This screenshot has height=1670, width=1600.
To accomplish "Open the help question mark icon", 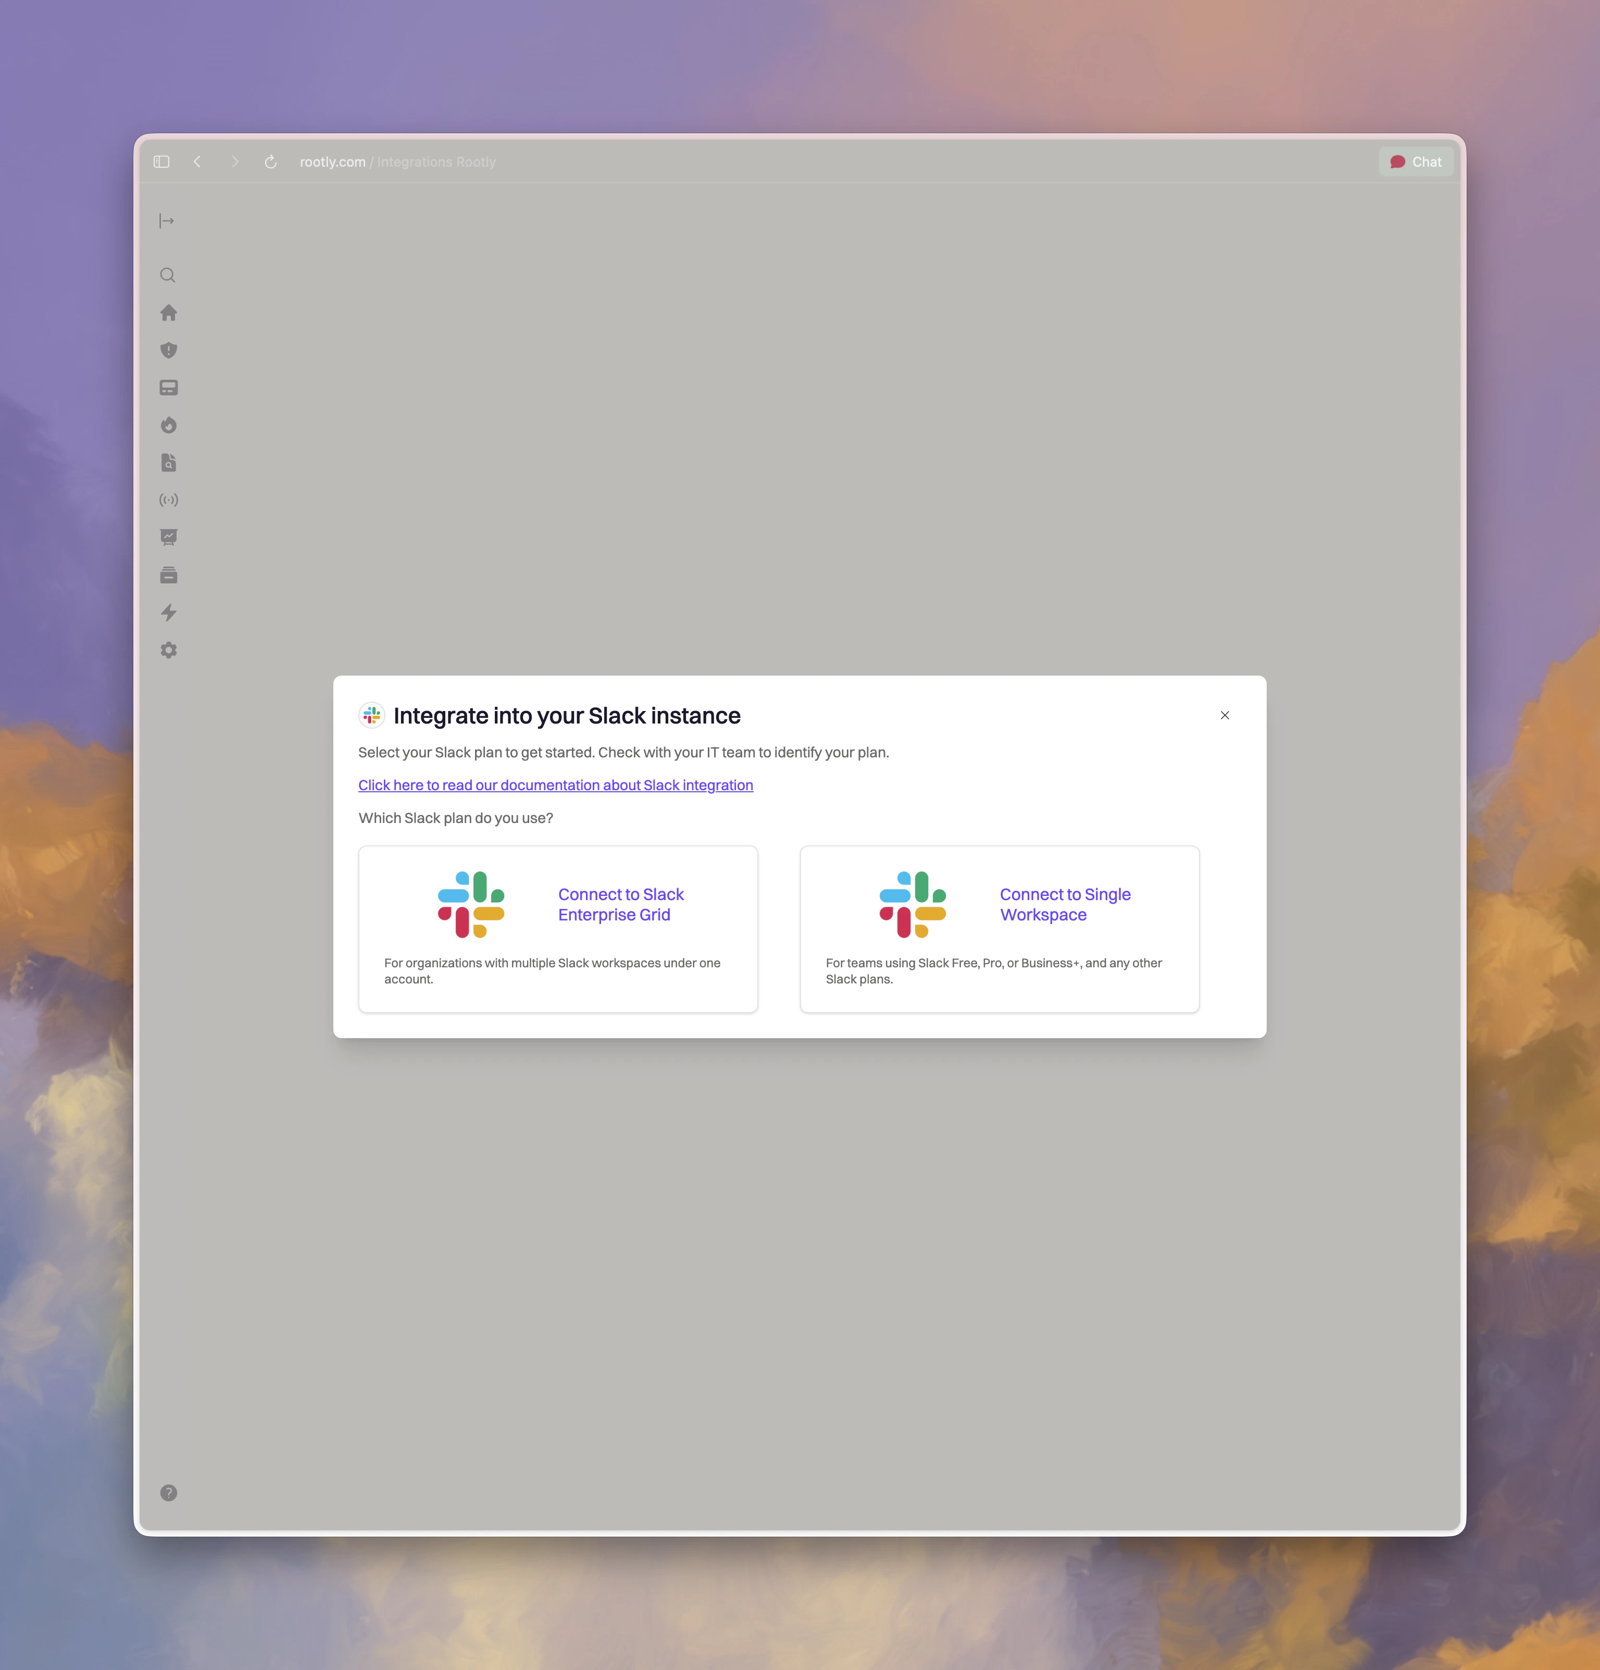I will [169, 1493].
